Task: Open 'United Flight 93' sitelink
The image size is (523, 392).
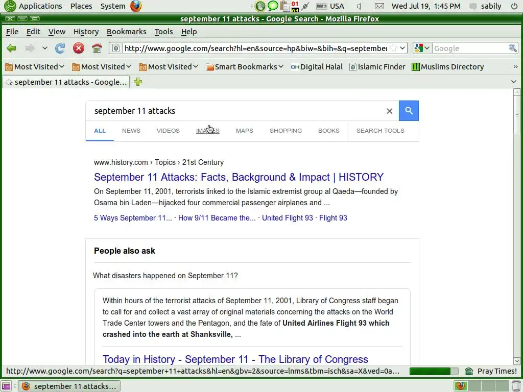Action: click(x=287, y=217)
